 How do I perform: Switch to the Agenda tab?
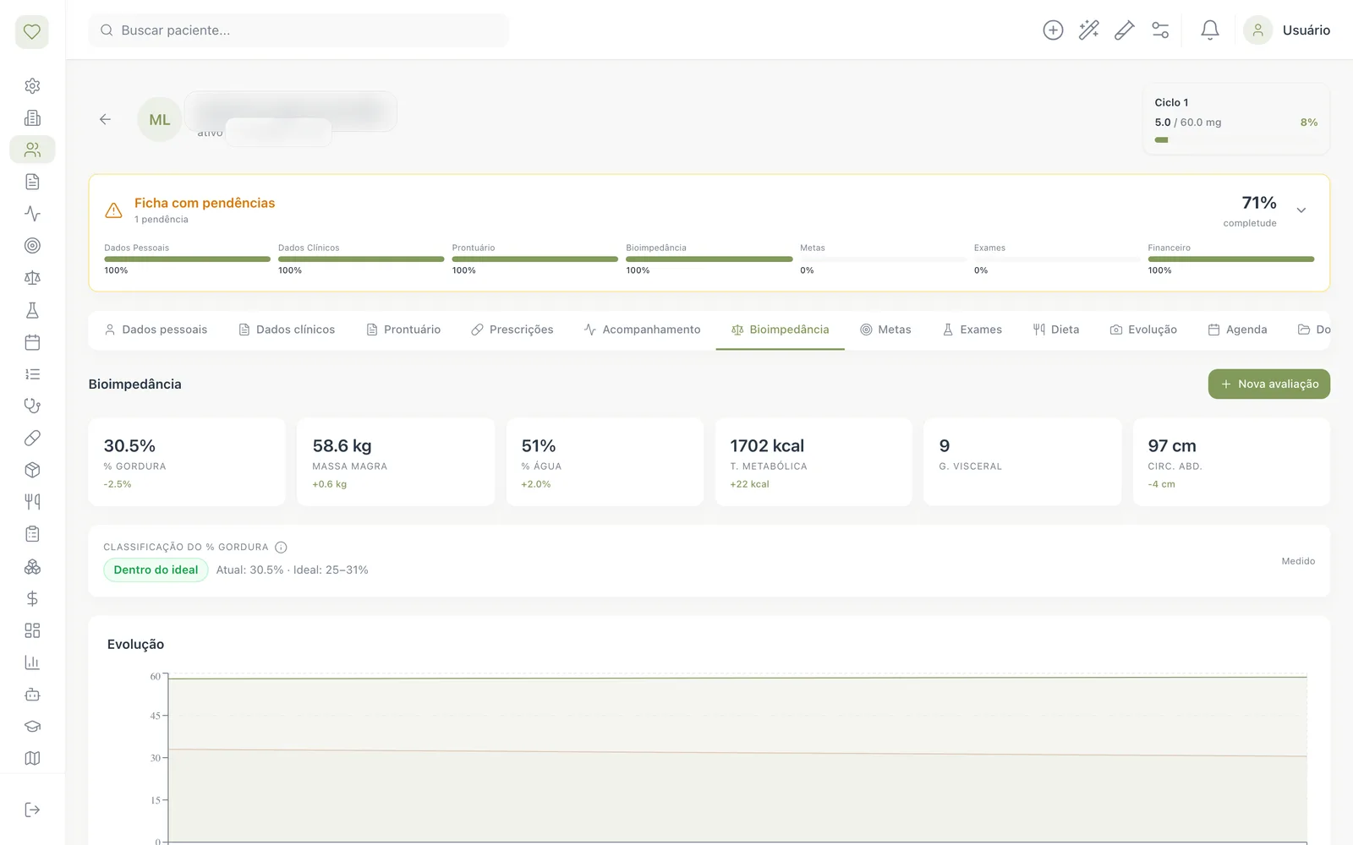1237,330
